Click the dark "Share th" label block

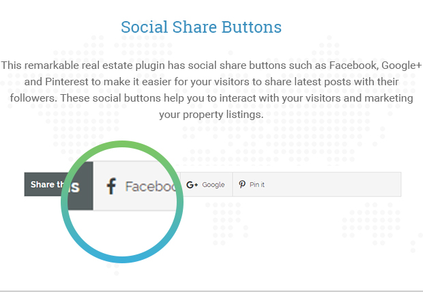coord(46,184)
